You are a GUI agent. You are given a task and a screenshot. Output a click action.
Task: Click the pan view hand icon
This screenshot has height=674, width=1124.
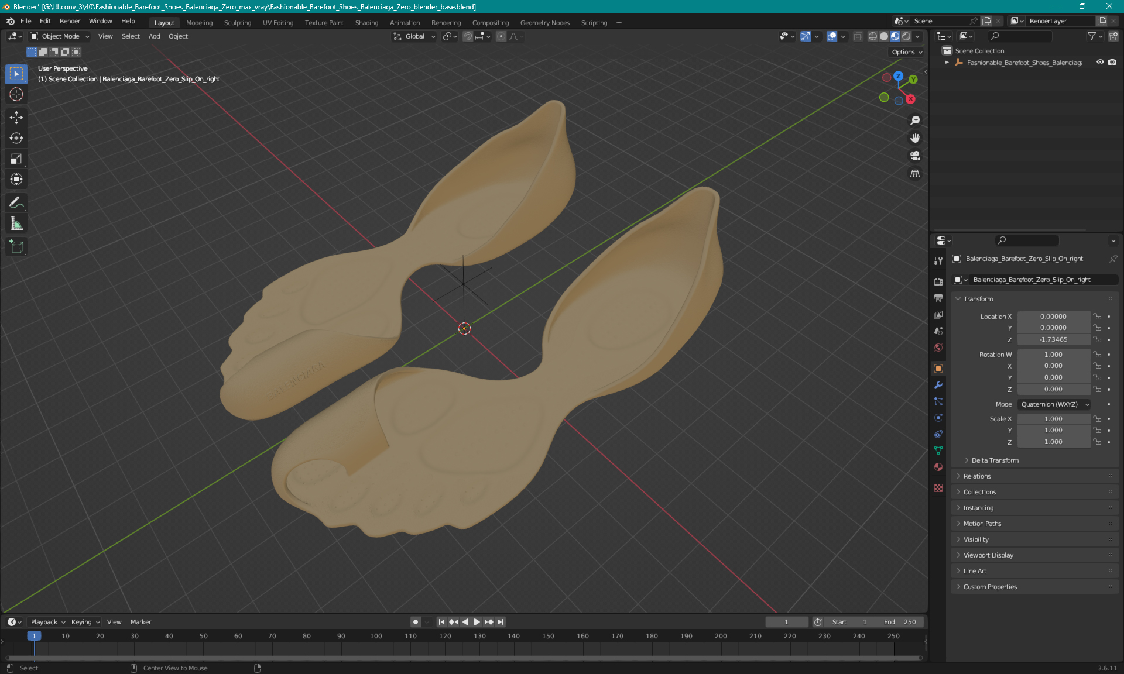click(915, 138)
